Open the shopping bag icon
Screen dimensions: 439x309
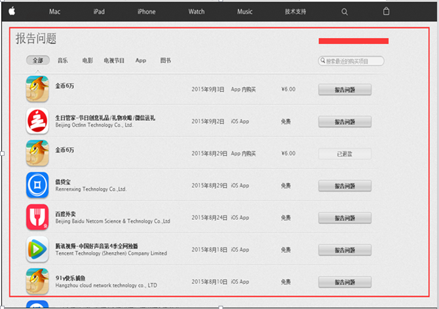point(386,11)
